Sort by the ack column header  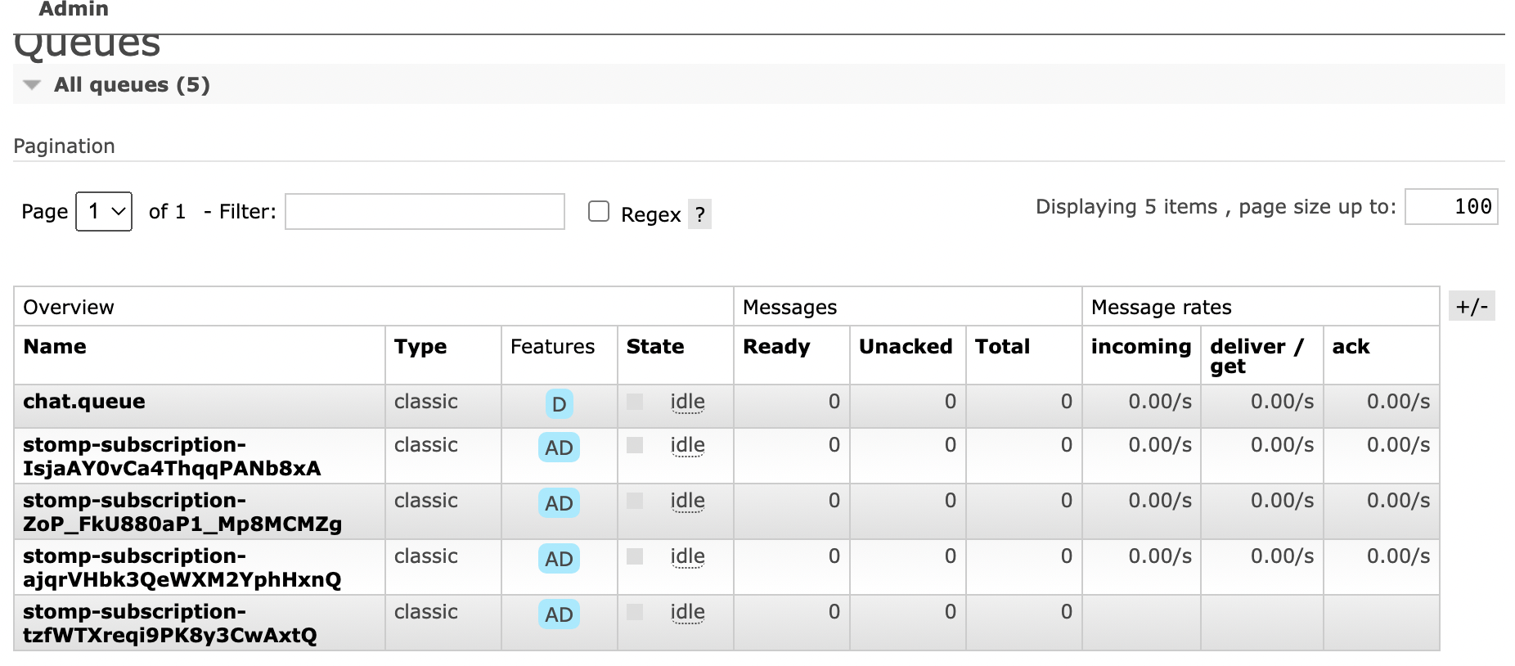pyautogui.click(x=1351, y=347)
